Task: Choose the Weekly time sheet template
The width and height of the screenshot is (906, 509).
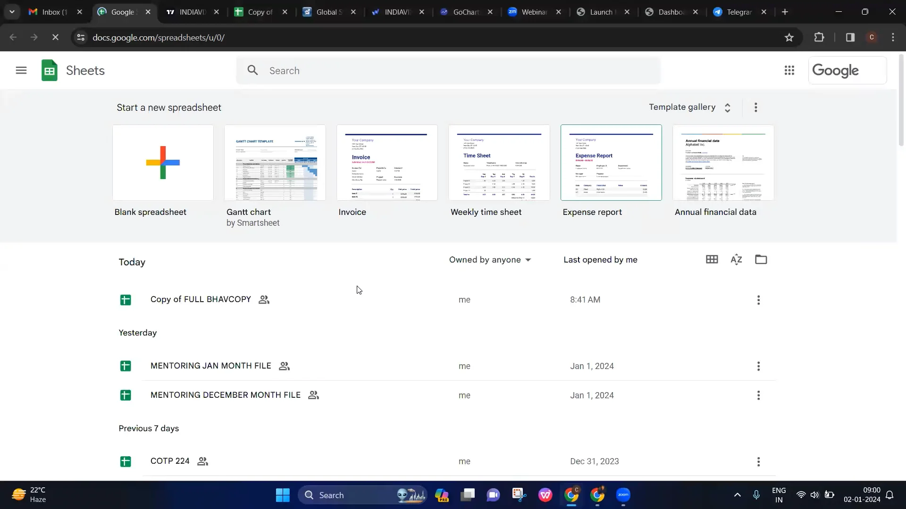Action: tap(499, 163)
